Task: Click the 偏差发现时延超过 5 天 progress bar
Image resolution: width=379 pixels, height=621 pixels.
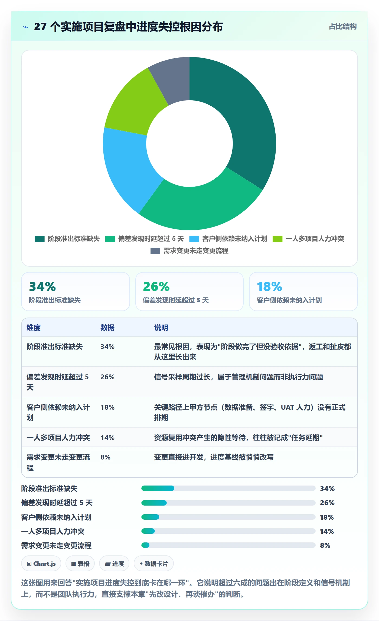Action: point(228,503)
